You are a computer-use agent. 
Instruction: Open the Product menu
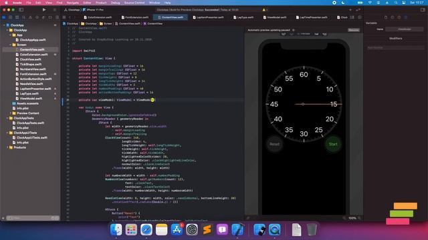point(101,3)
